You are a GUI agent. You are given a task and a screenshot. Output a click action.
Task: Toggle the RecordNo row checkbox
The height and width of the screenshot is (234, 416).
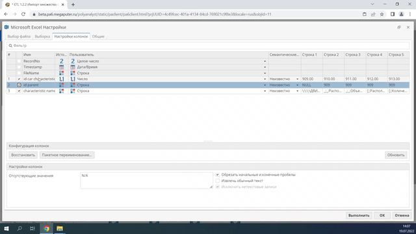[x=19, y=61]
